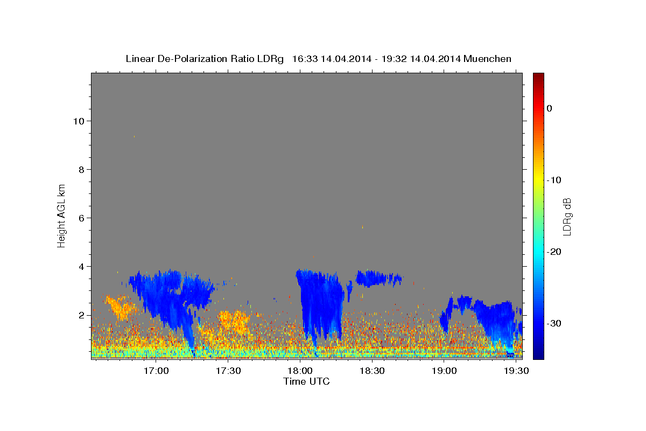Click the 'LDRg dB' colorbar label

coord(566,217)
